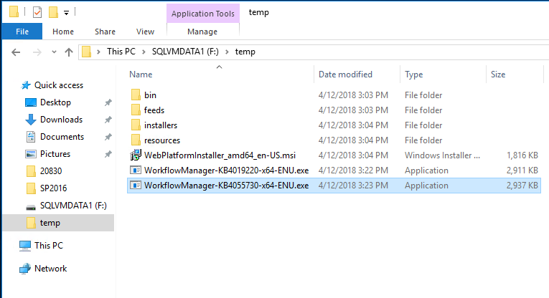Go back using the Back arrow
The width and height of the screenshot is (549, 298).
click(x=16, y=52)
